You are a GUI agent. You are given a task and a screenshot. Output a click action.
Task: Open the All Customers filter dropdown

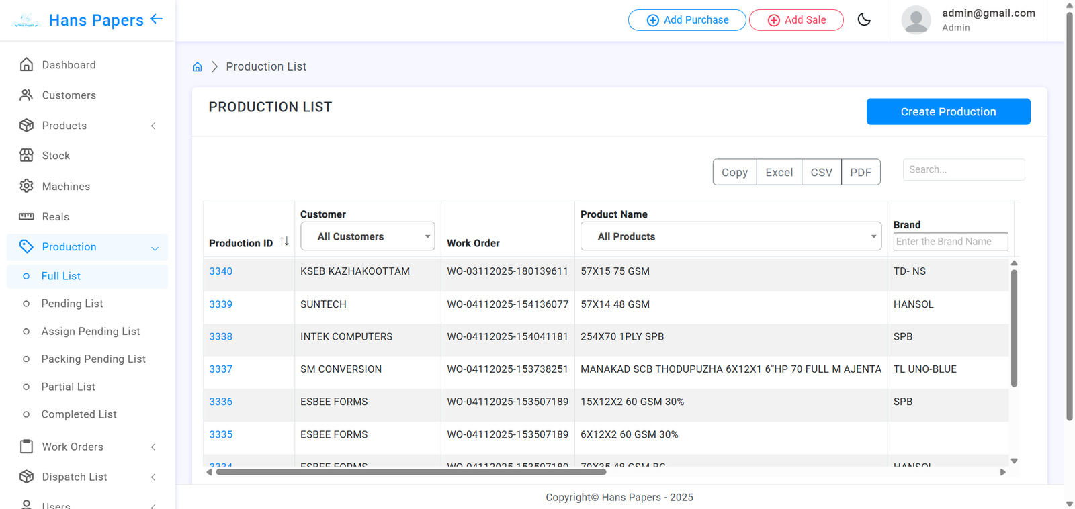point(367,236)
